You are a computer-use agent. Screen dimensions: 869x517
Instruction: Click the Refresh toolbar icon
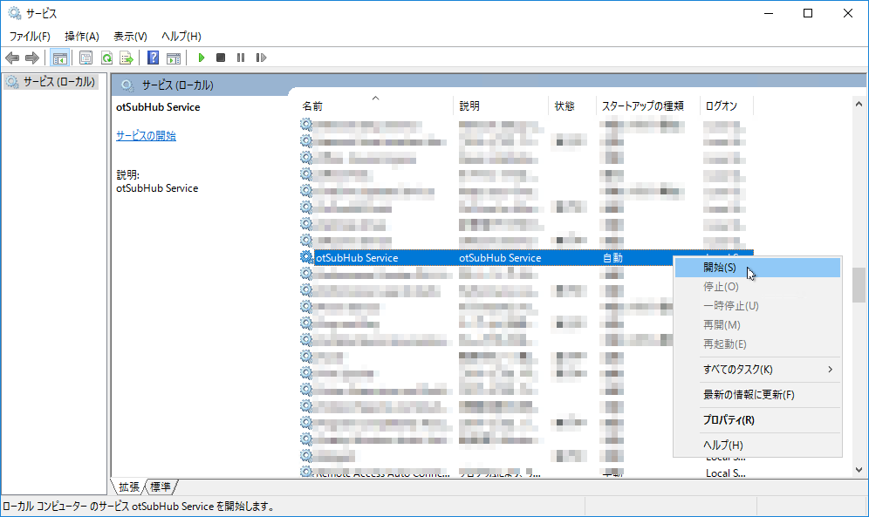[106, 58]
